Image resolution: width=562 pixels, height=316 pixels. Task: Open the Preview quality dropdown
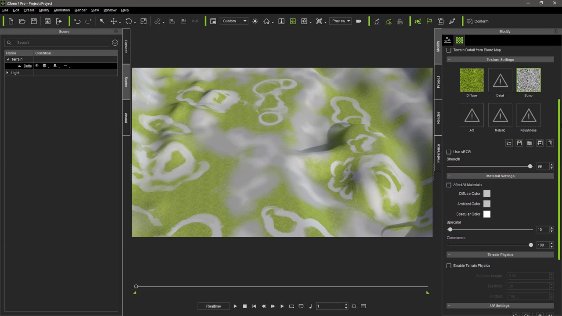[x=341, y=21]
